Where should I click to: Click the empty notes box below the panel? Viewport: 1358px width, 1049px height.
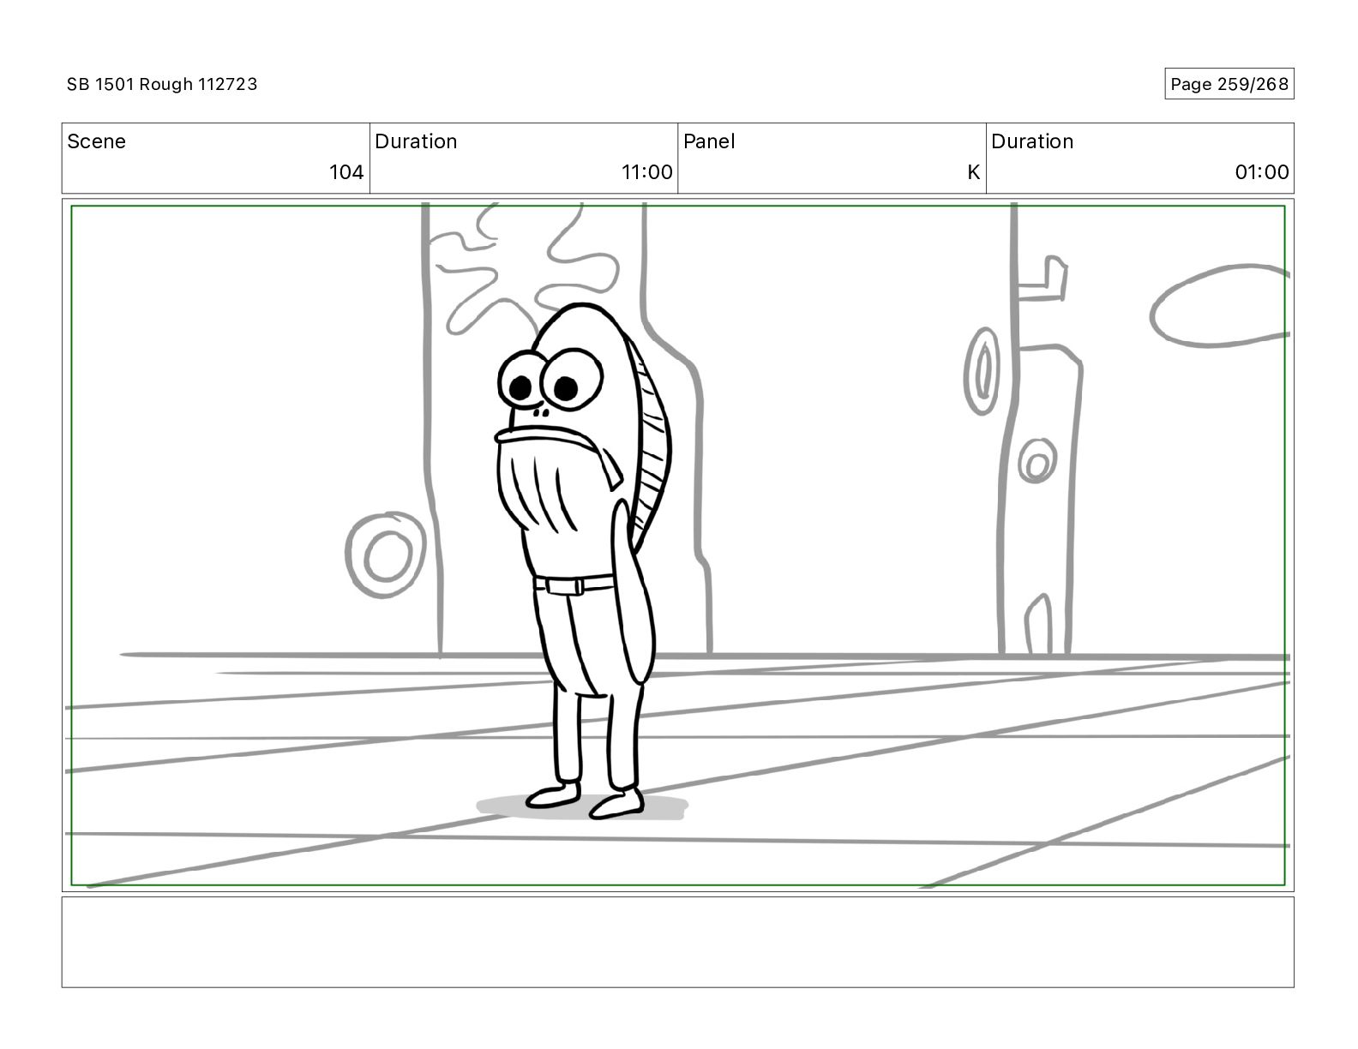(x=677, y=942)
